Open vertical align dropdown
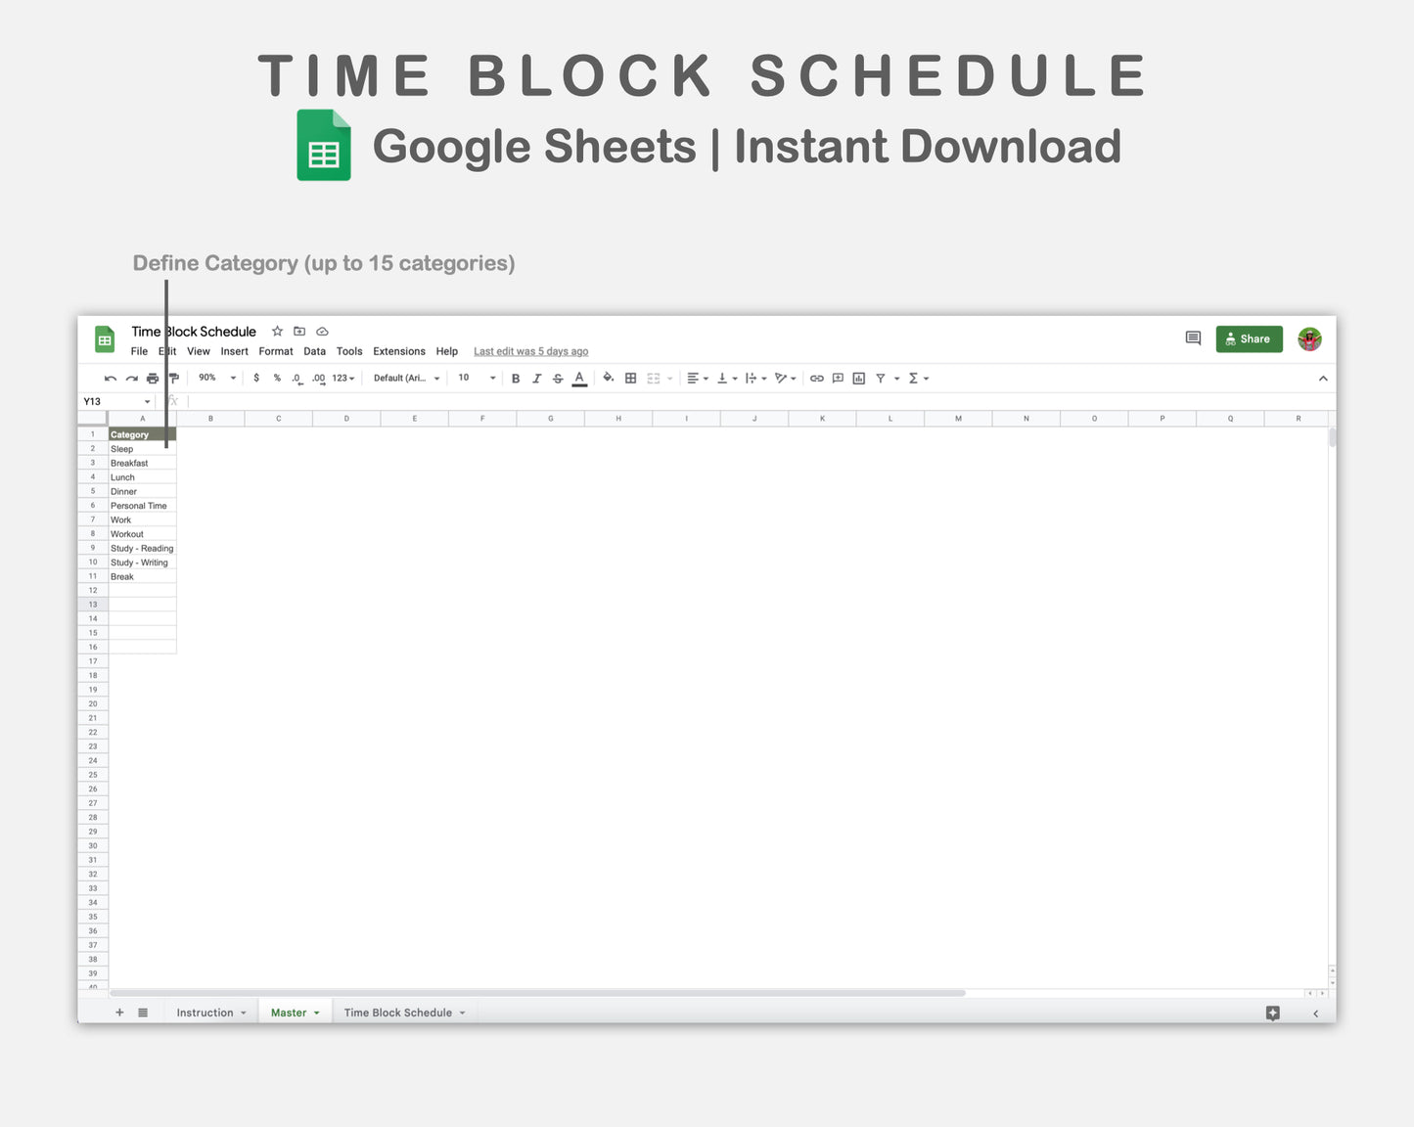Viewport: 1414px width, 1127px height. (727, 379)
